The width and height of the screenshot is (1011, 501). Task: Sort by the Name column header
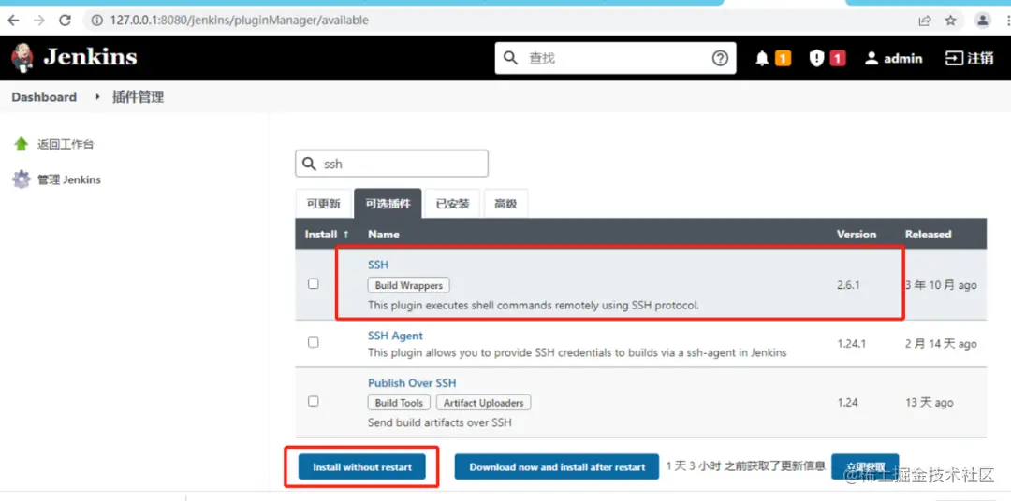coord(384,235)
